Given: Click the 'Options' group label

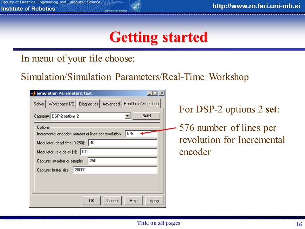Looking at the screenshot, I should [x=43, y=127].
